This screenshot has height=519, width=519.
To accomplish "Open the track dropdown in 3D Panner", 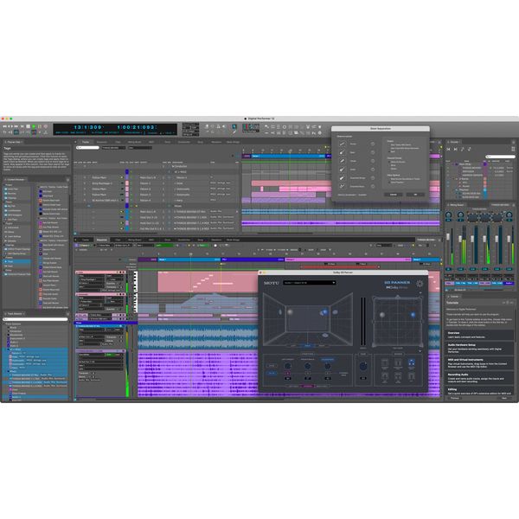I will pyautogui.click(x=310, y=283).
